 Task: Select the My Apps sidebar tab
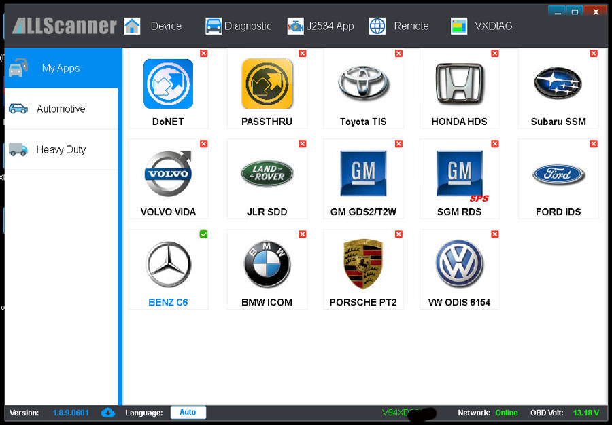tap(61, 68)
